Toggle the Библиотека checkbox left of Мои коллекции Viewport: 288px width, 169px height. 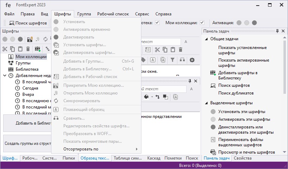[x=157, y=23]
